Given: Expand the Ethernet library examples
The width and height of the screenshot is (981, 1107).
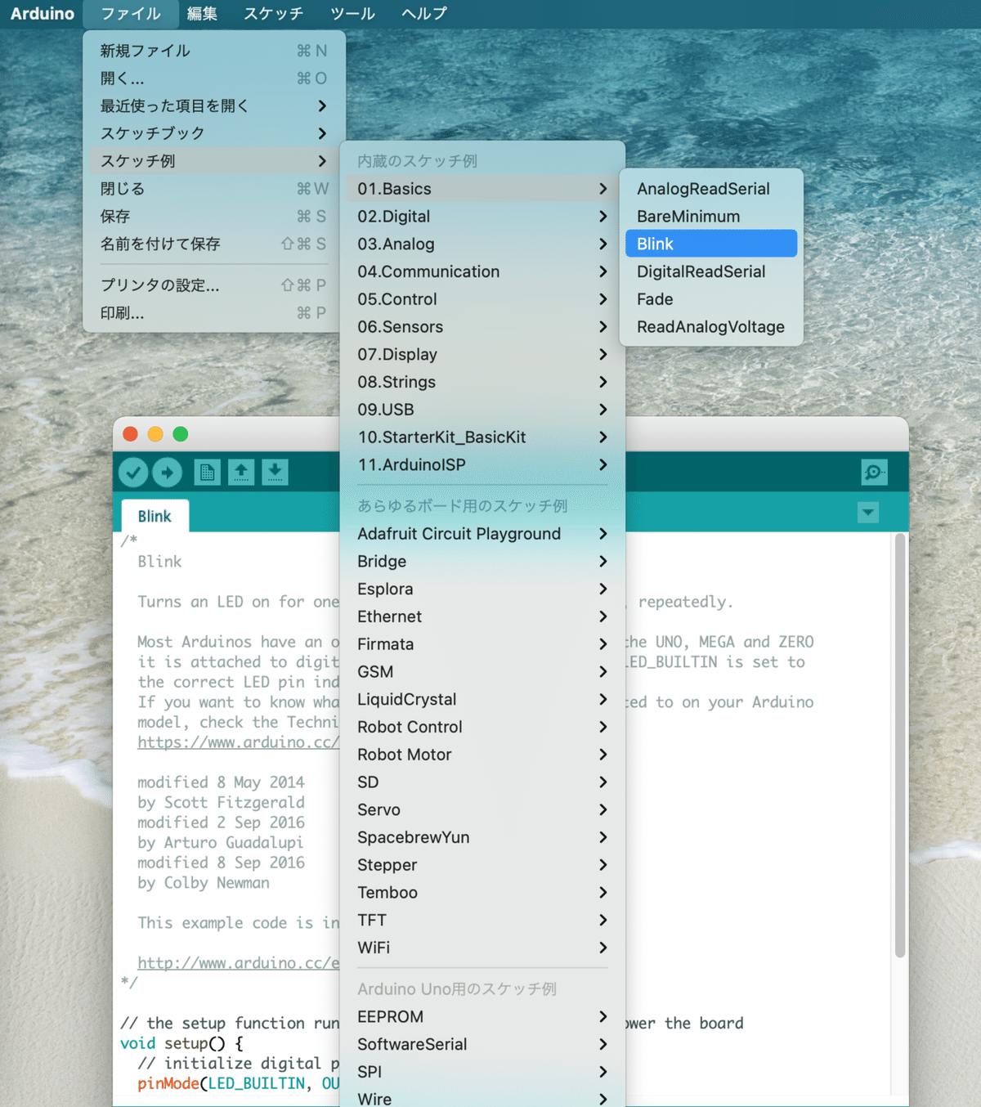Looking at the screenshot, I should 482,616.
